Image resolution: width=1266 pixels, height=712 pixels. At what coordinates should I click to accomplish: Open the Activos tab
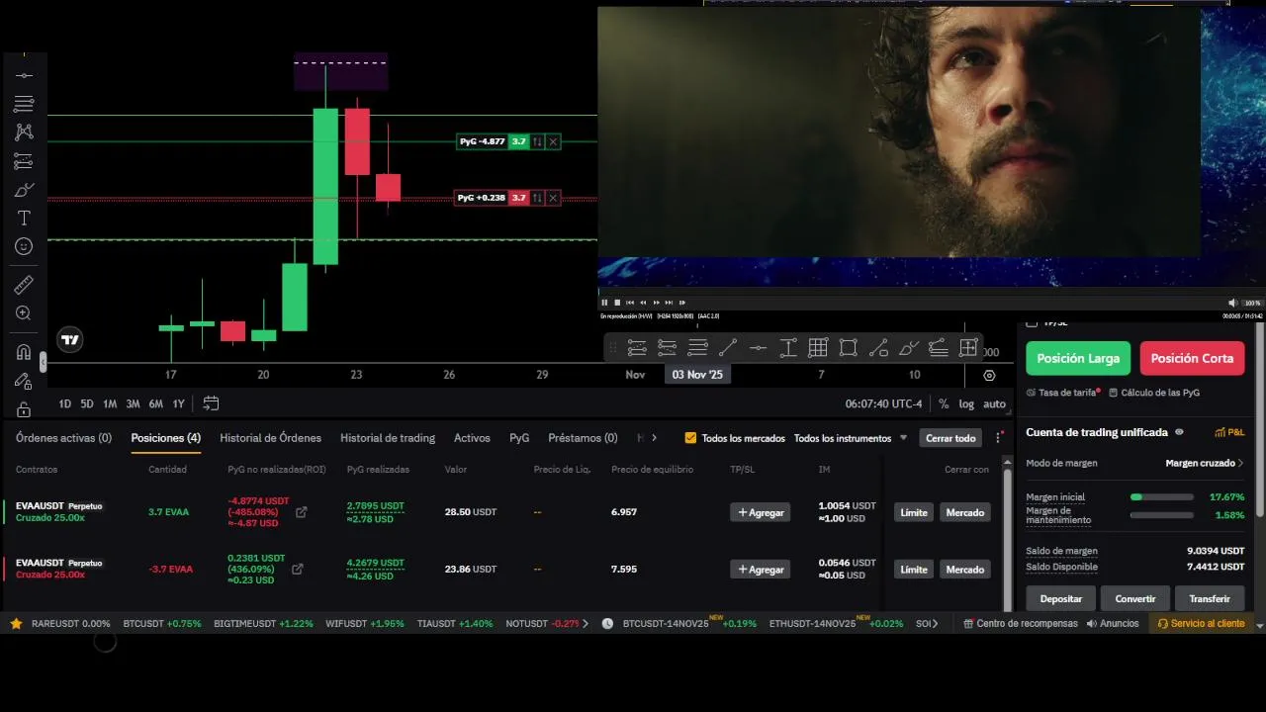pos(472,438)
